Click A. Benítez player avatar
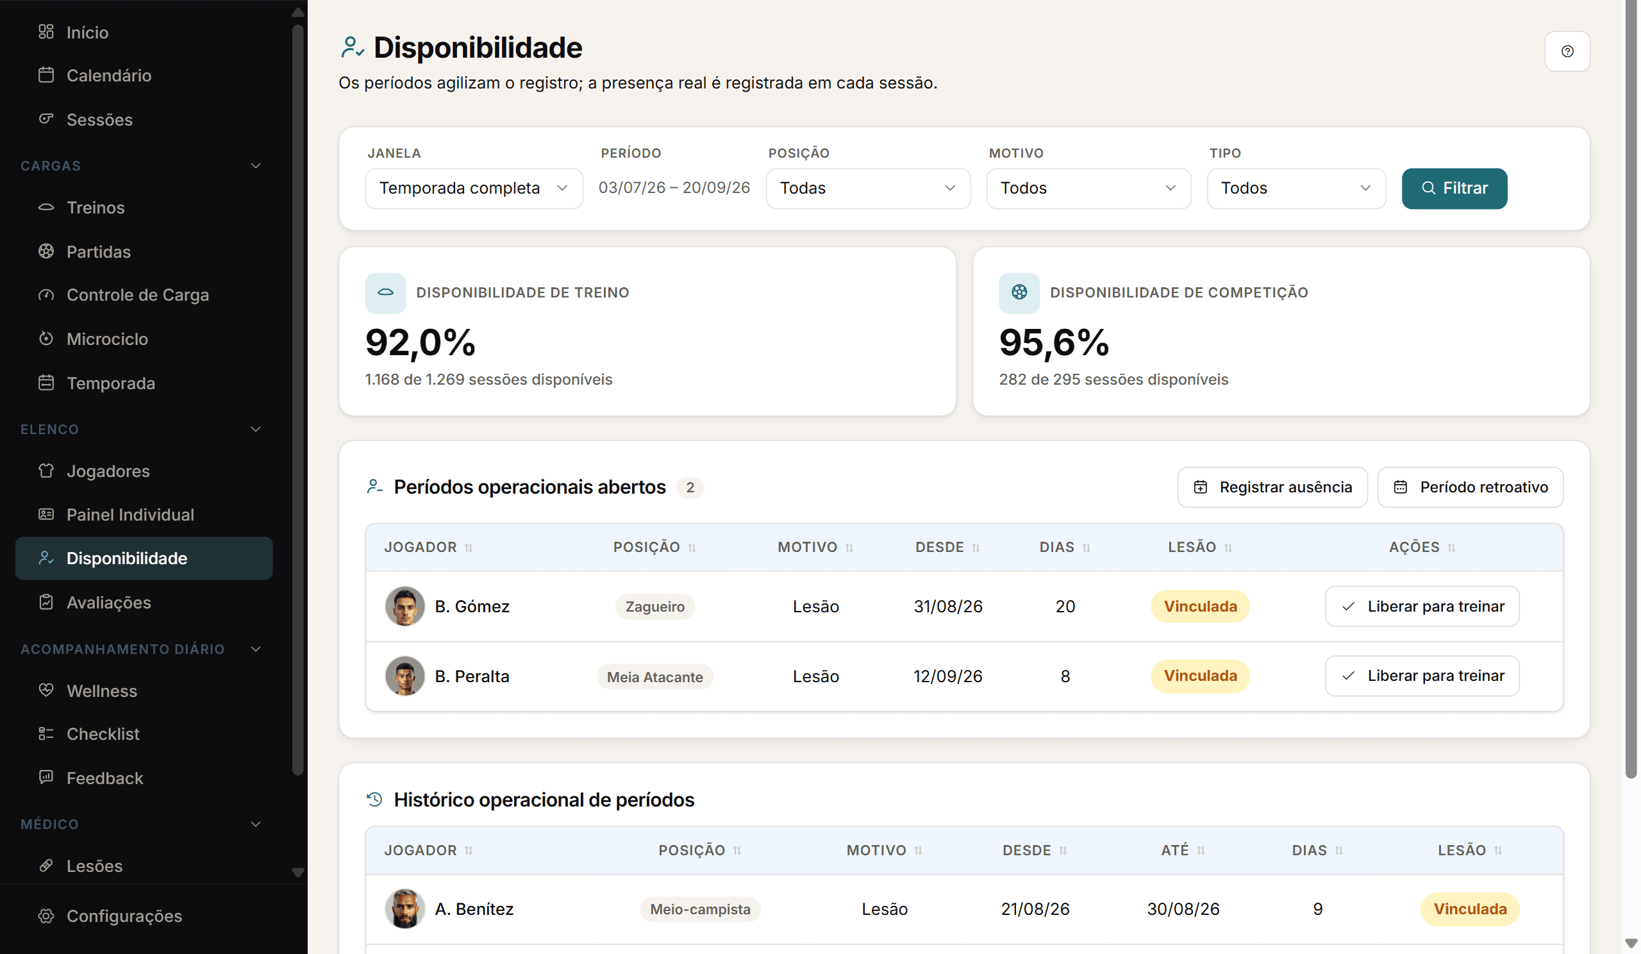The width and height of the screenshot is (1641, 954). pos(404,908)
